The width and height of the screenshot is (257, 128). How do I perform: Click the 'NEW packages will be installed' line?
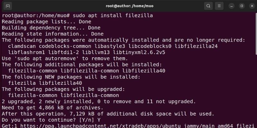71,77
